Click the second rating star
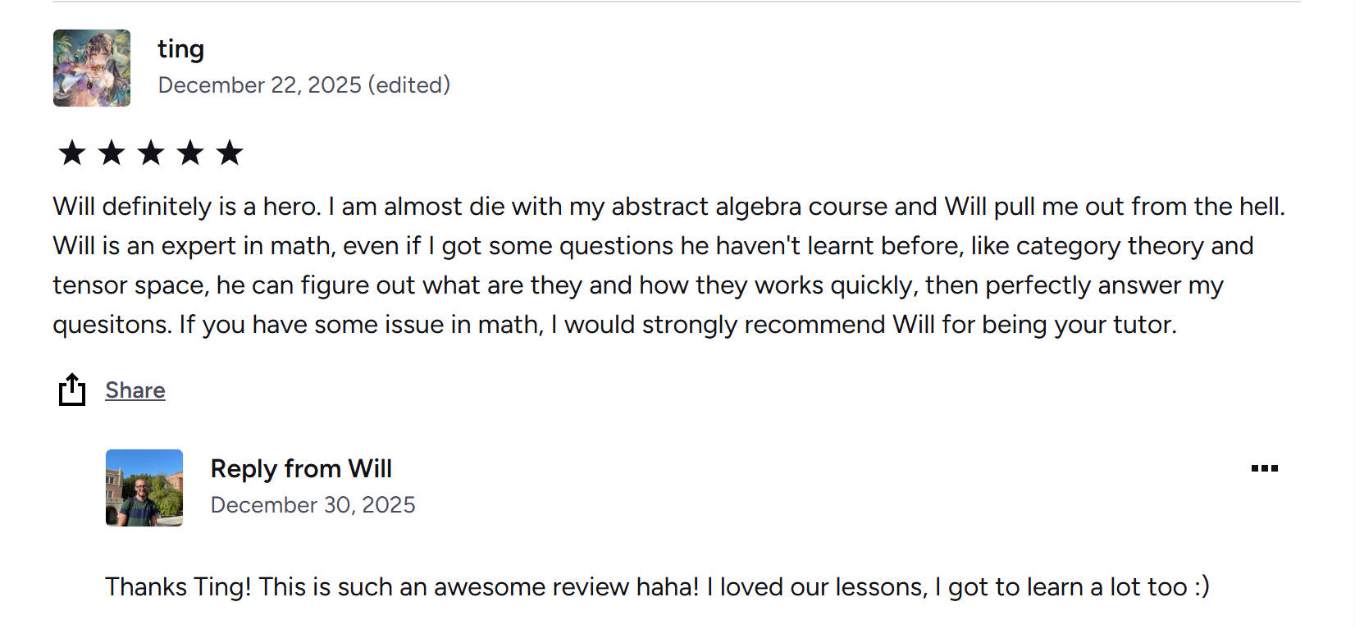Image resolution: width=1355 pixels, height=629 pixels. pyautogui.click(x=112, y=153)
